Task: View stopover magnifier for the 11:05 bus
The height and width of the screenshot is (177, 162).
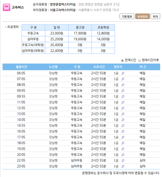Action: click(123, 102)
